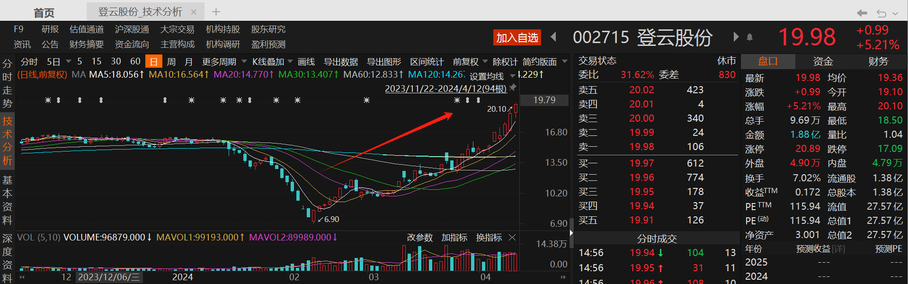This screenshot has height=284, width=908.
Task: Close the 登云股份_技术分析 tab
Action: (x=194, y=12)
